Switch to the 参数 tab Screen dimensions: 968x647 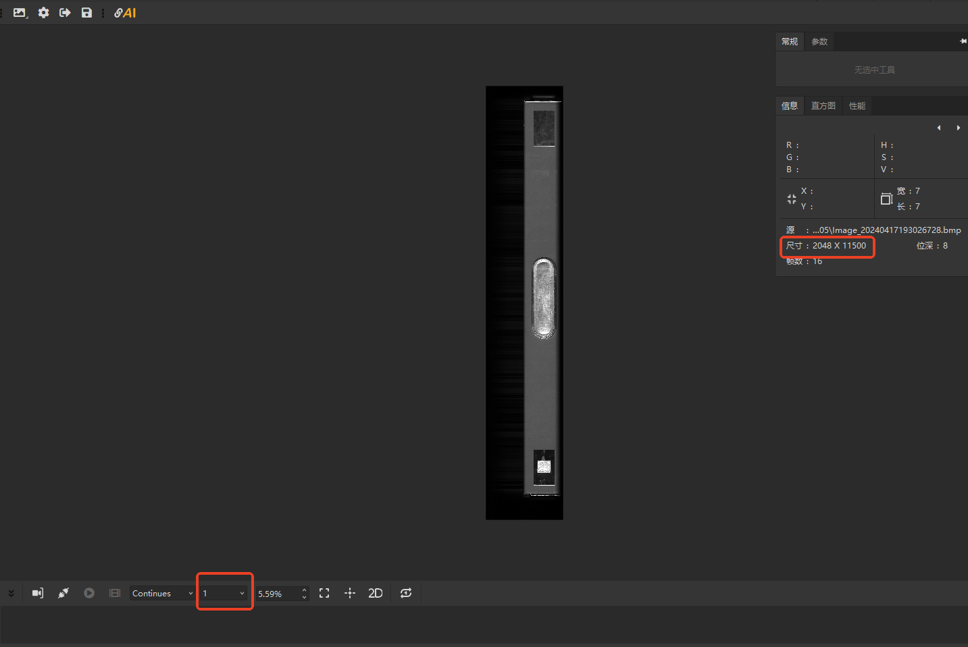point(819,42)
